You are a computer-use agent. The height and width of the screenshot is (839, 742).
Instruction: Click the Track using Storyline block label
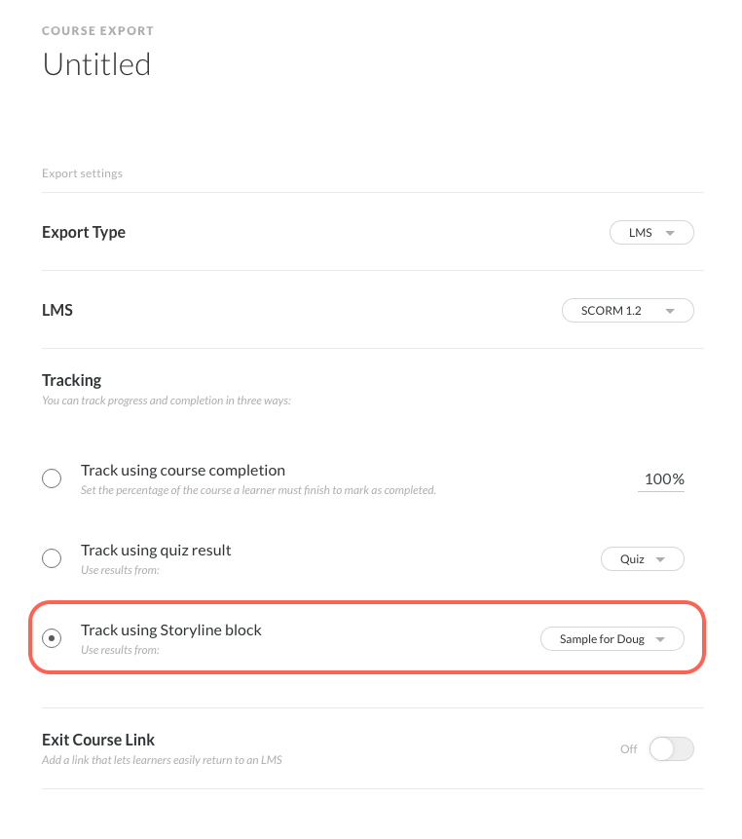tap(171, 629)
